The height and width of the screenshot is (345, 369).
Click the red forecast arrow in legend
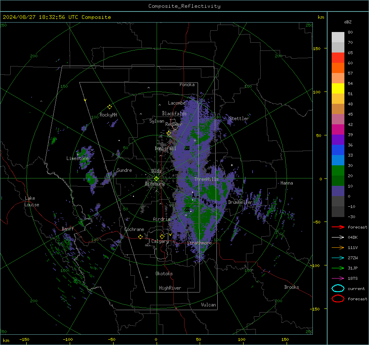338,227
